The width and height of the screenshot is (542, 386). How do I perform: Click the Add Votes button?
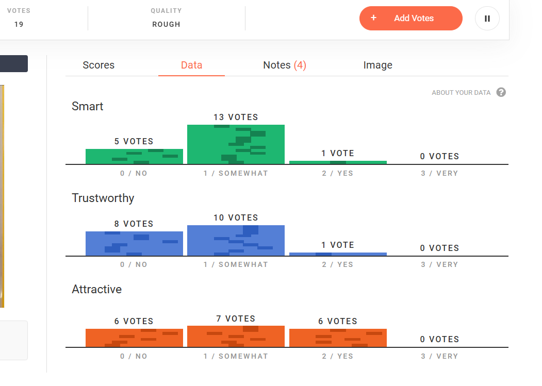(410, 19)
